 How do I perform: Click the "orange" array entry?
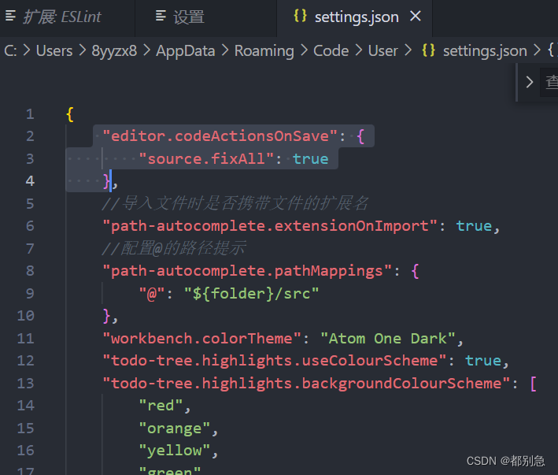pos(175,429)
